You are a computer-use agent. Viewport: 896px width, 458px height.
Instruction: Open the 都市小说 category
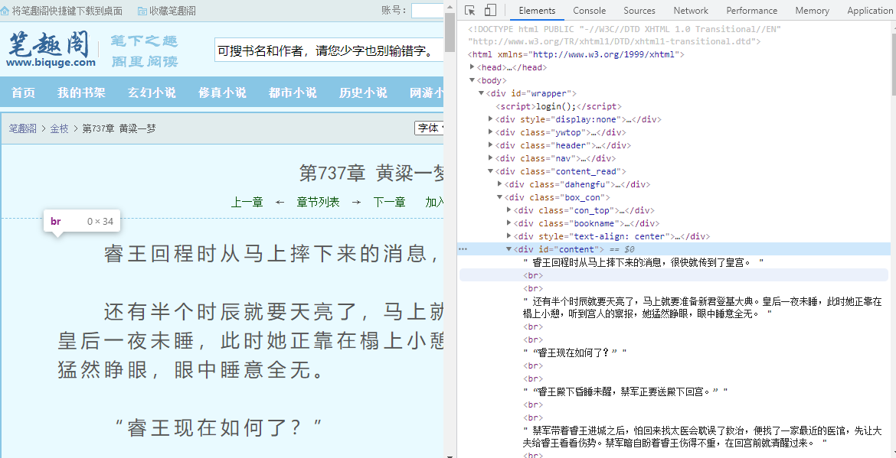tap(293, 93)
